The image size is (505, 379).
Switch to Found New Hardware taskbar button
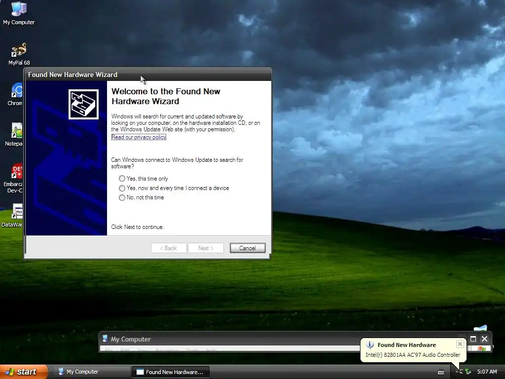point(170,372)
